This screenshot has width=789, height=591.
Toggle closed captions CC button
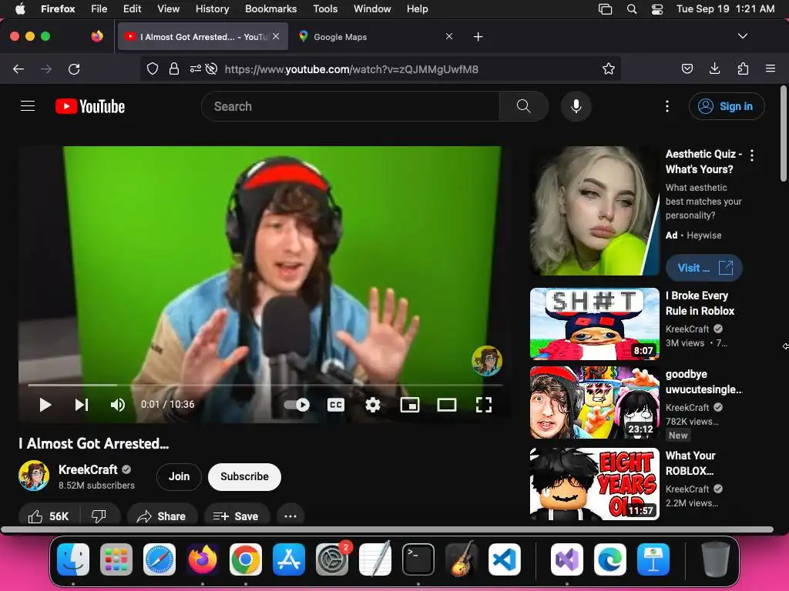coord(336,405)
